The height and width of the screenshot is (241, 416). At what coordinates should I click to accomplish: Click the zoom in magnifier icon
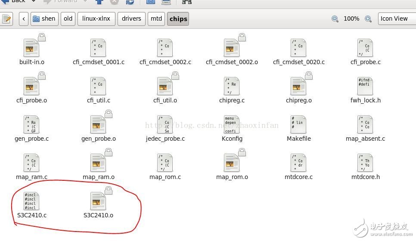[368, 19]
